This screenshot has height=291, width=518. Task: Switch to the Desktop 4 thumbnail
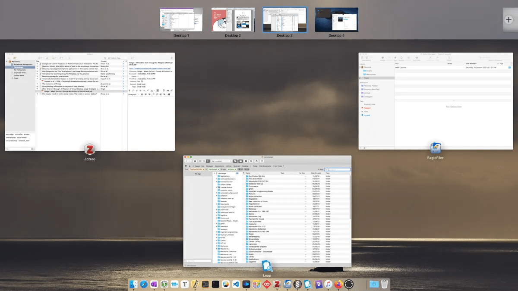336,20
